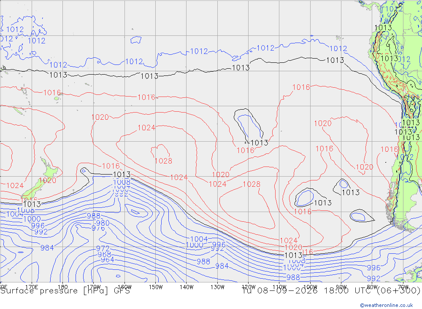
Task: Click the blue 992 label near 80W
Action: pos(373,278)
